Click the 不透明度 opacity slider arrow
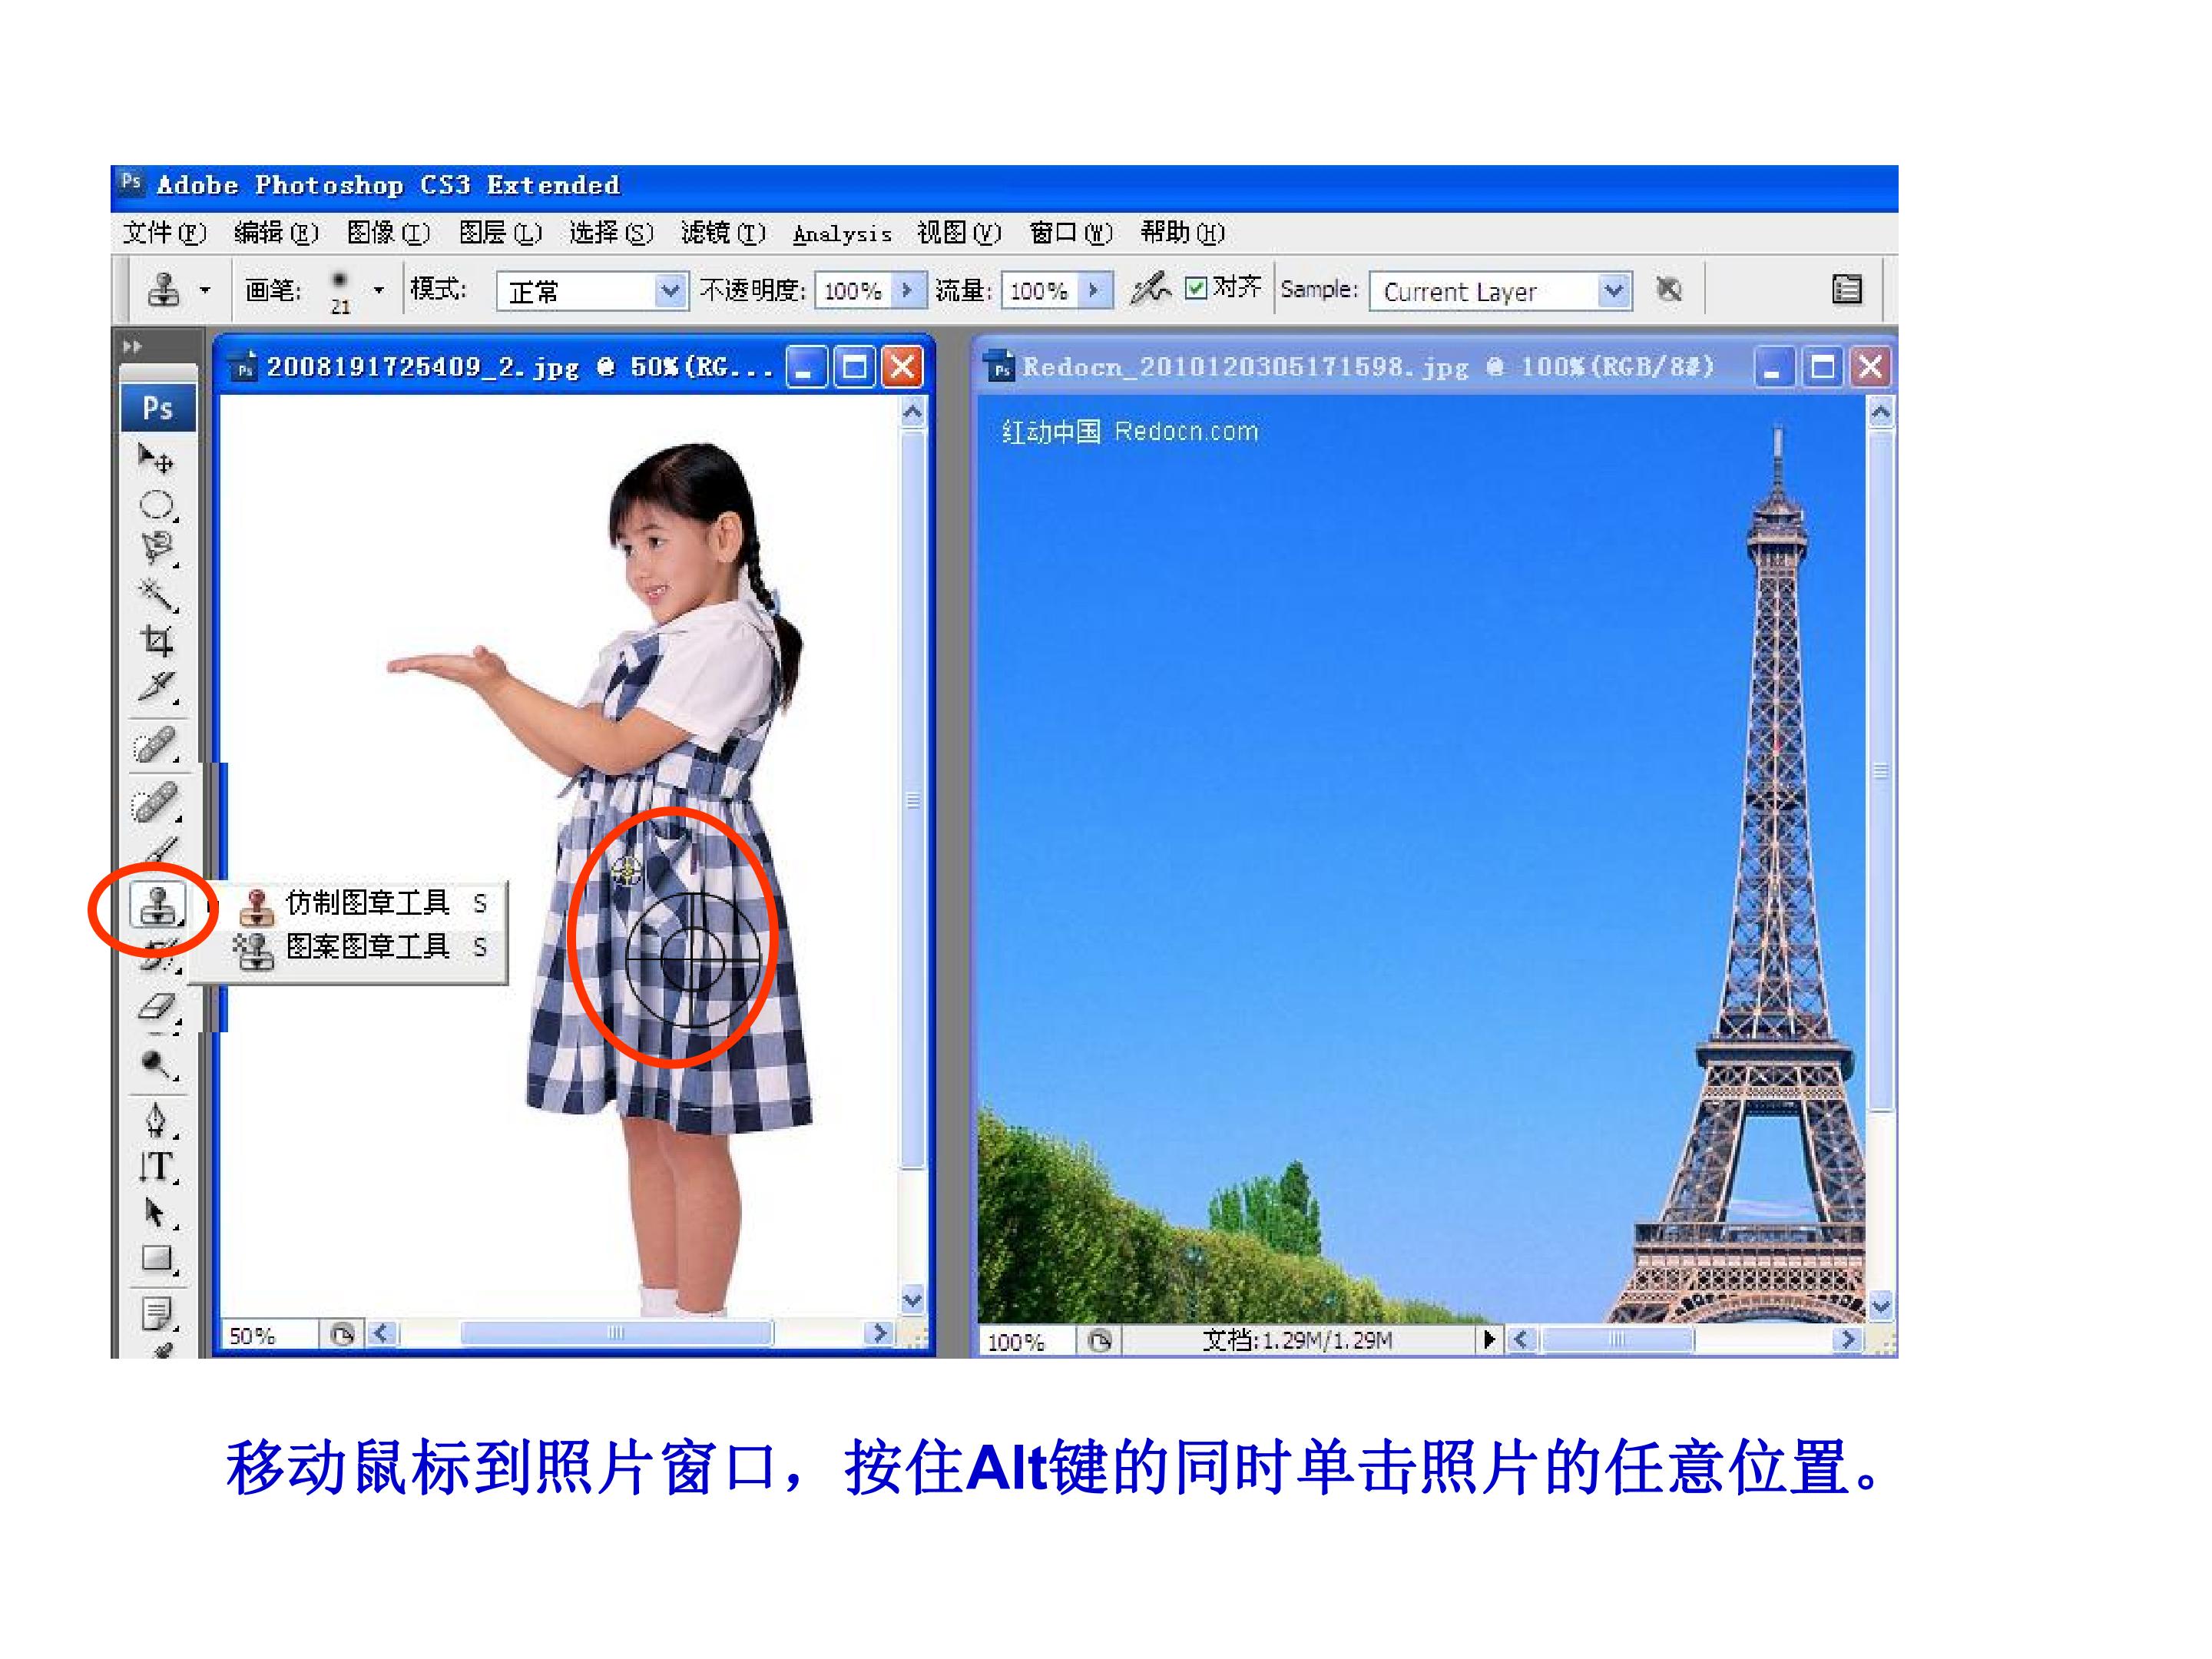Image resolution: width=2212 pixels, height=1659 pixels. coord(907,290)
